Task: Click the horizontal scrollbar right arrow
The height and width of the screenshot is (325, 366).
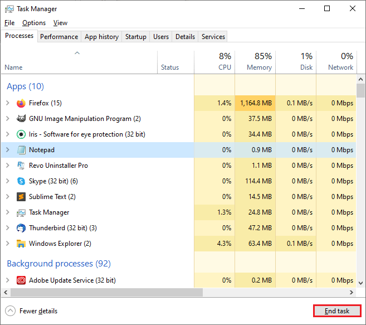Action: [x=352, y=292]
